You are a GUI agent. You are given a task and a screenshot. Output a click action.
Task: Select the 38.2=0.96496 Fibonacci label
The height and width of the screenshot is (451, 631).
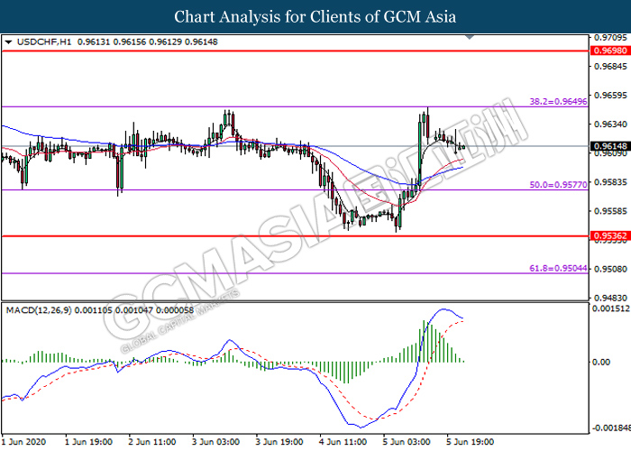[x=558, y=101]
